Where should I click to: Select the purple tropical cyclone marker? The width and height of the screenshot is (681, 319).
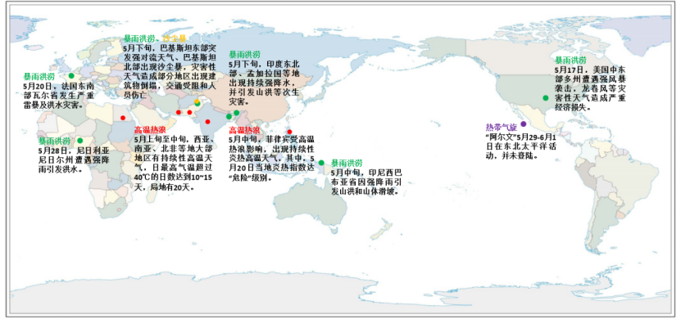tap(524, 124)
